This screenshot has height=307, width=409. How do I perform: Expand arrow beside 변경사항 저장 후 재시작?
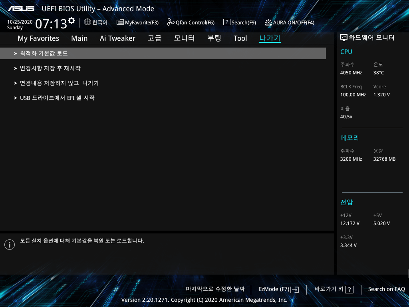click(x=16, y=68)
